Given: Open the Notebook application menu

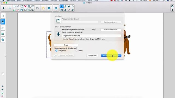Looking at the screenshot, I should pyautogui.click(x=11, y=0).
